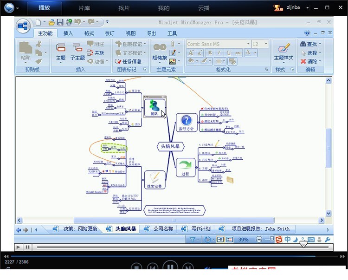Click the vertical scrollbar down arrow
The width and height of the screenshot is (348, 280).
[x=329, y=213]
